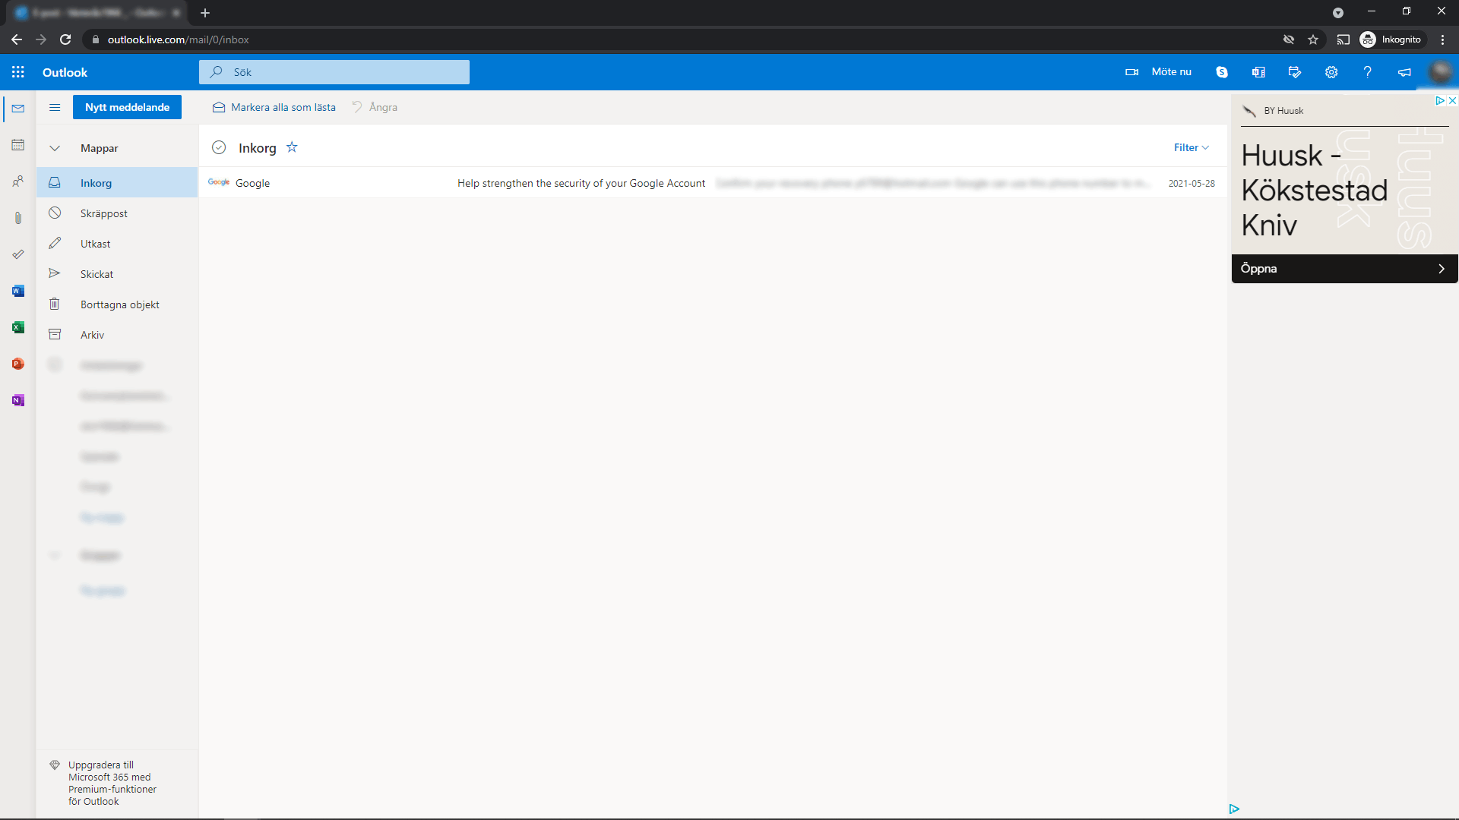Toggle the hamburger navigation pane icon
The height and width of the screenshot is (820, 1459).
pos(55,107)
